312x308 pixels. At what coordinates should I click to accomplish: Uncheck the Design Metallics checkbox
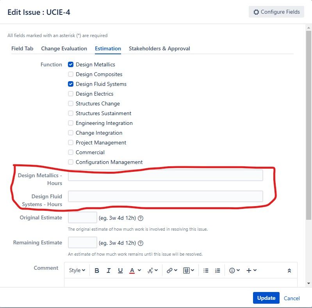click(x=71, y=64)
